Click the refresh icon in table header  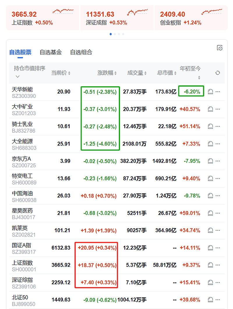point(218,73)
